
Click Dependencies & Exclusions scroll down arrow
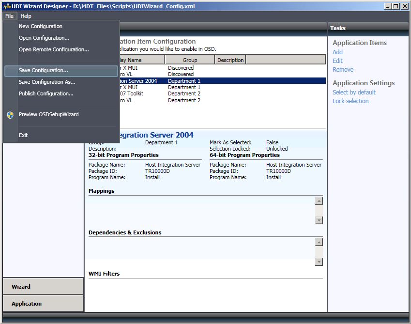[319, 262]
